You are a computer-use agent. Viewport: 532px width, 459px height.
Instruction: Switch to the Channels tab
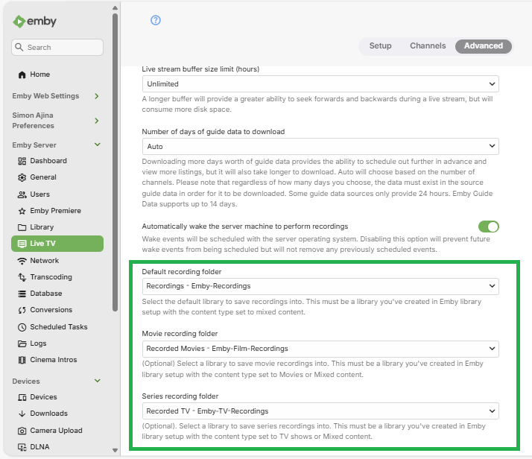428,45
